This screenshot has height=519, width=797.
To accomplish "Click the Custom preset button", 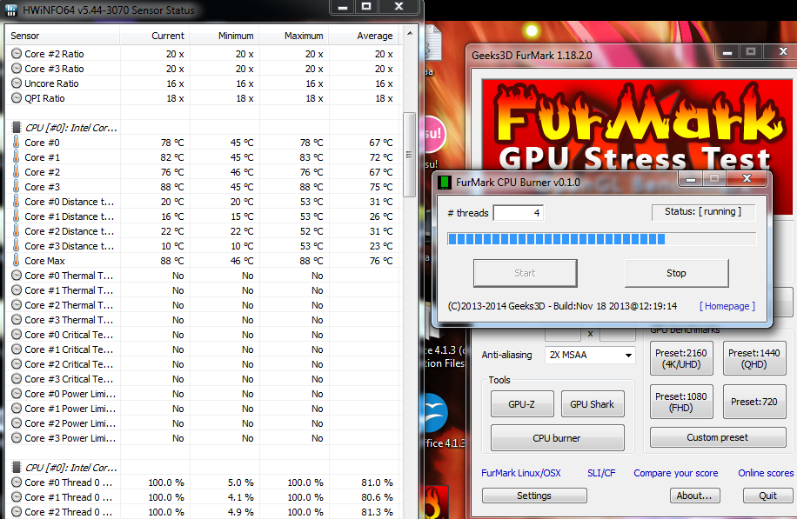I will pyautogui.click(x=718, y=437).
